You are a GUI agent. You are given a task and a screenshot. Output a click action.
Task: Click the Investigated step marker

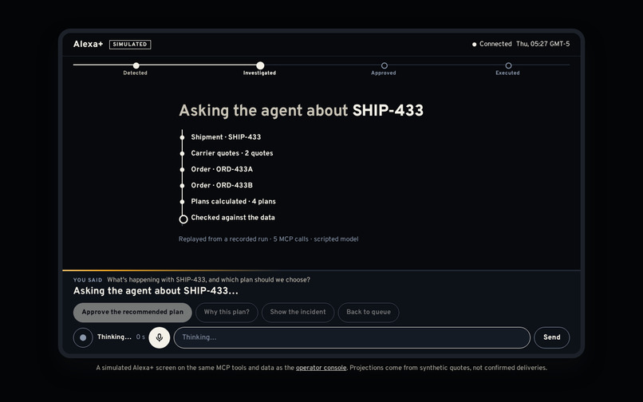click(260, 65)
